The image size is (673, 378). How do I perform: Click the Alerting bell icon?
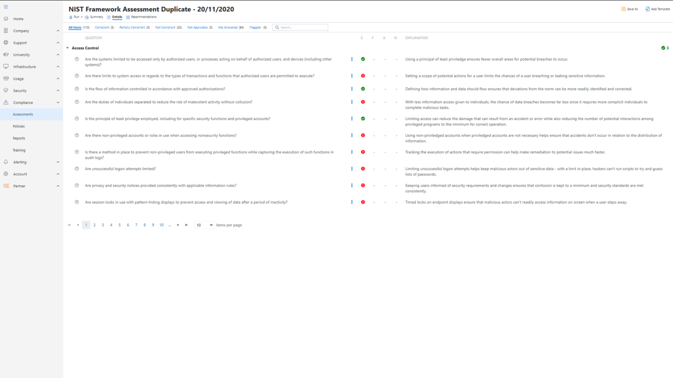(x=6, y=162)
